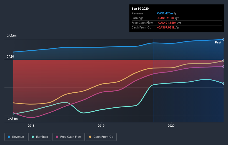Select the 2019 x-axis label
Image resolution: width=228 pixels, height=145 pixels.
[101, 126]
